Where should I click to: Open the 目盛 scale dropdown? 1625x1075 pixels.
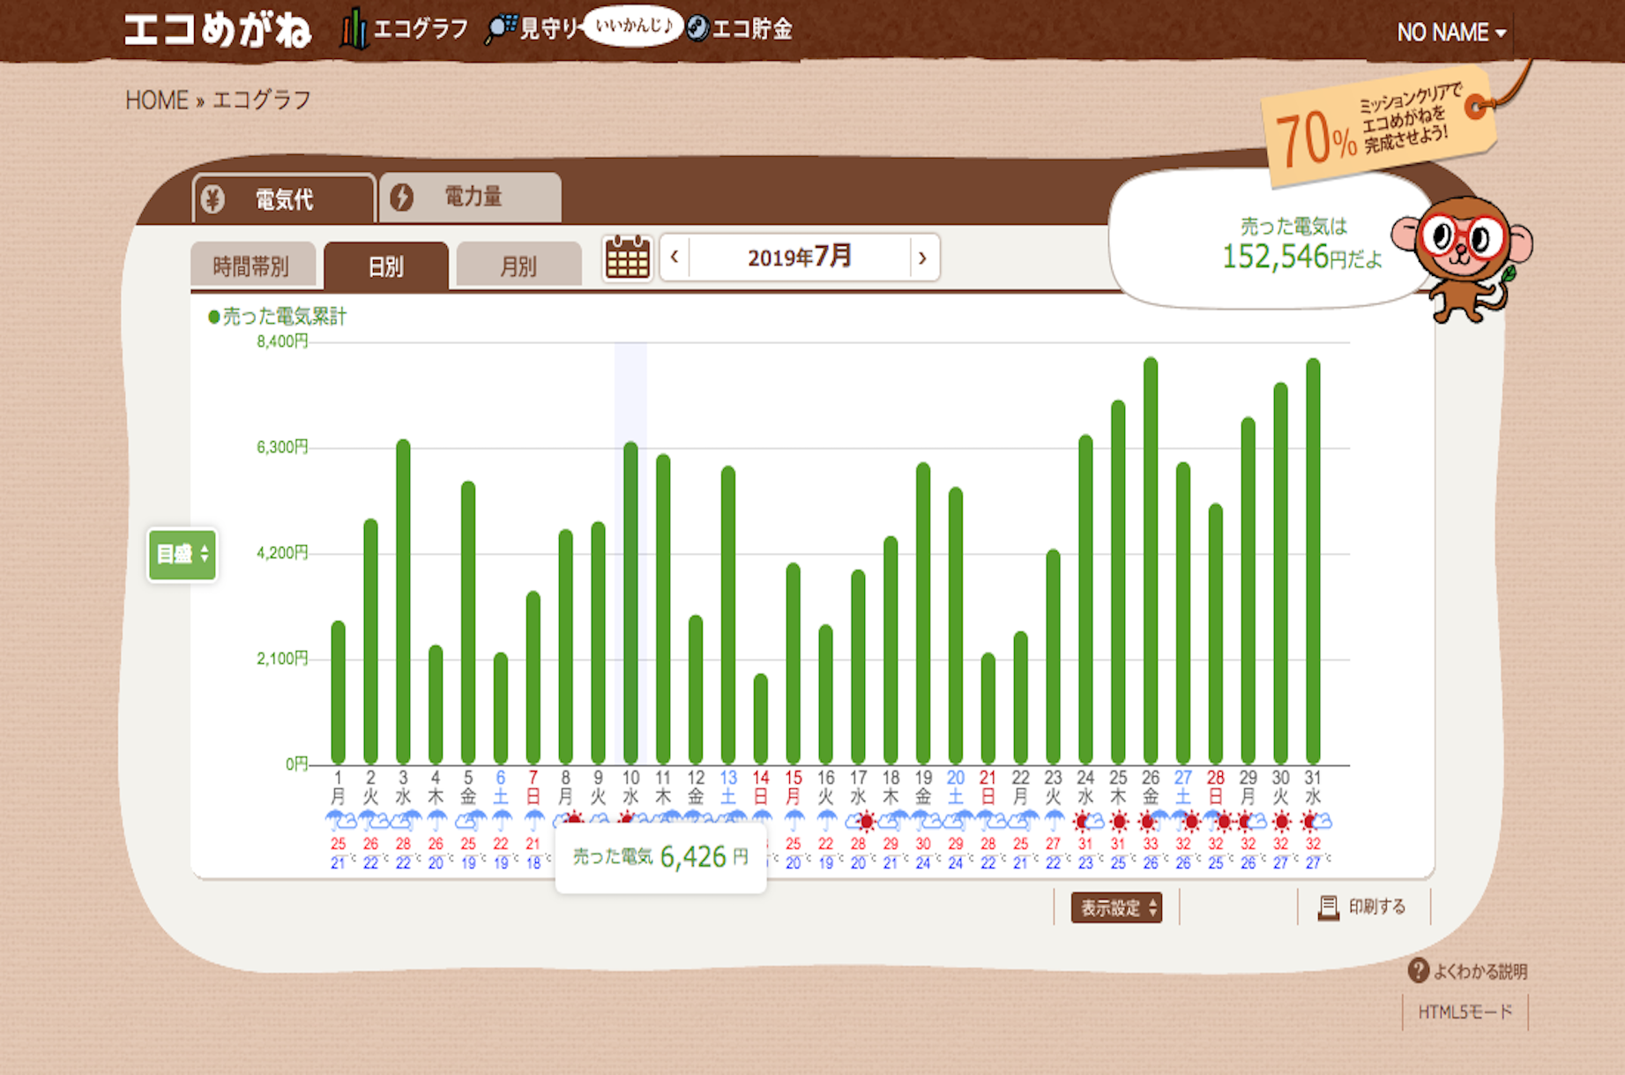point(182,554)
